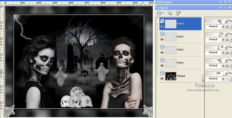This screenshot has width=232, height=118.
Task: Click the layer link icon for FAN3
Action: (x=227, y=34)
